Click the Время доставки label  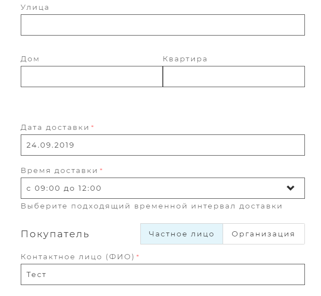[x=59, y=171]
